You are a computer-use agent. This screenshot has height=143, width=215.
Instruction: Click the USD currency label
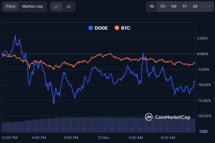(x=203, y=132)
